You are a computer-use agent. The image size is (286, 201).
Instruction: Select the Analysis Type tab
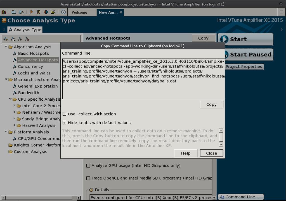coord(25,30)
